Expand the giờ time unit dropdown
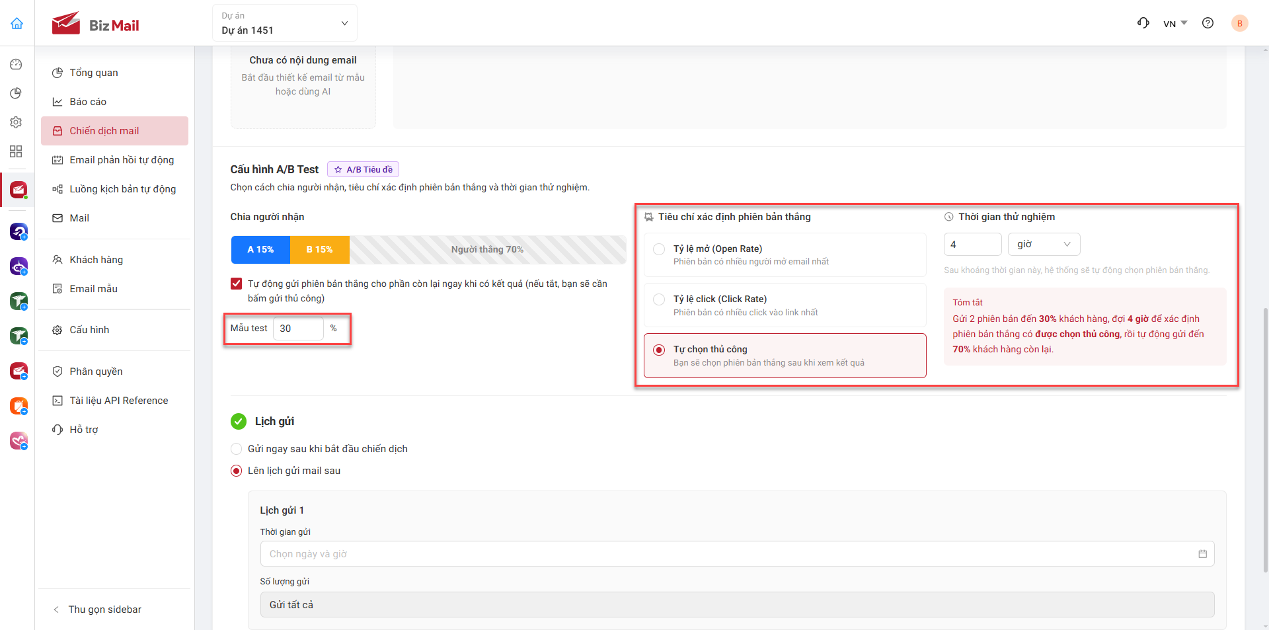 (x=1044, y=244)
